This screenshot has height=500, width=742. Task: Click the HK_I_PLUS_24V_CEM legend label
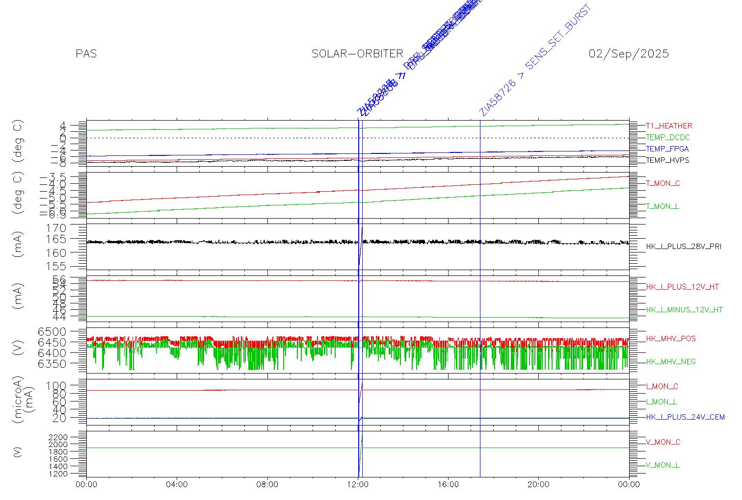pos(685,418)
